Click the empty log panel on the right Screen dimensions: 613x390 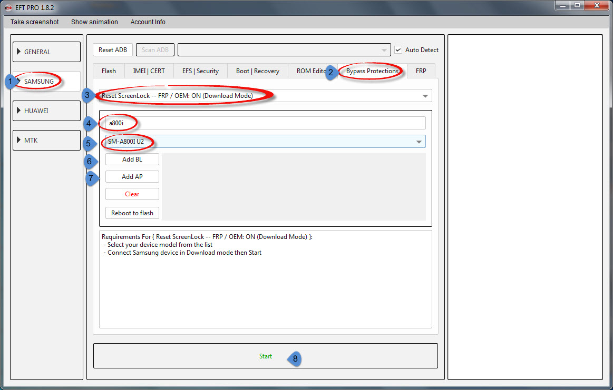click(525, 207)
